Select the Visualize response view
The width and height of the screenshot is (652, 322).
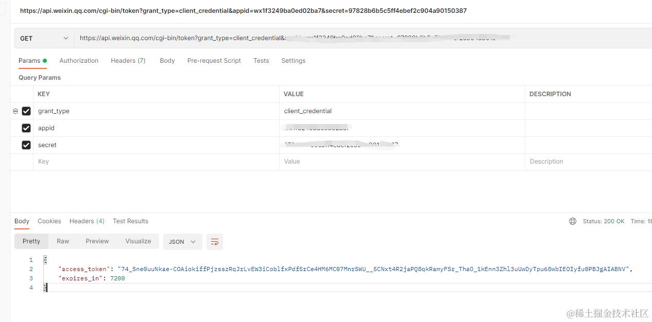click(x=139, y=241)
